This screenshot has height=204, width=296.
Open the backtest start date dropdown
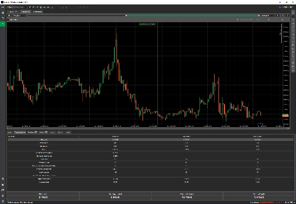[x=19, y=15]
